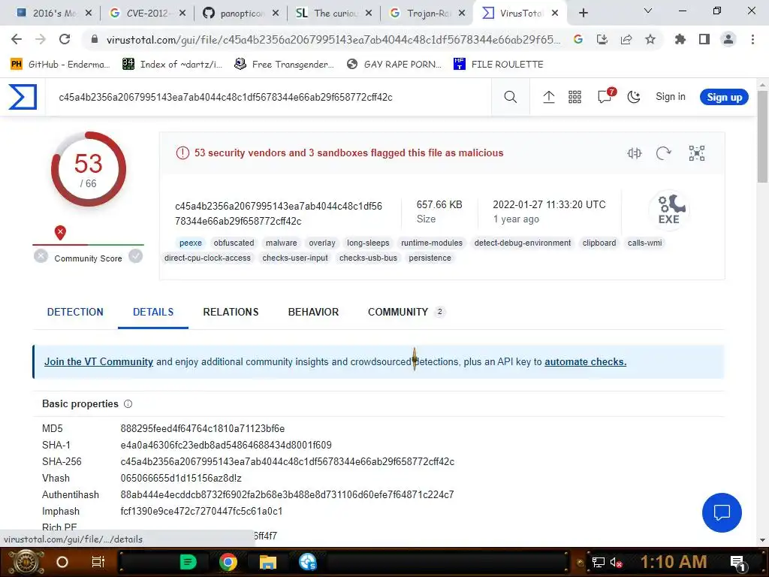
Task: Bookmark this page star icon
Action: tap(650, 39)
